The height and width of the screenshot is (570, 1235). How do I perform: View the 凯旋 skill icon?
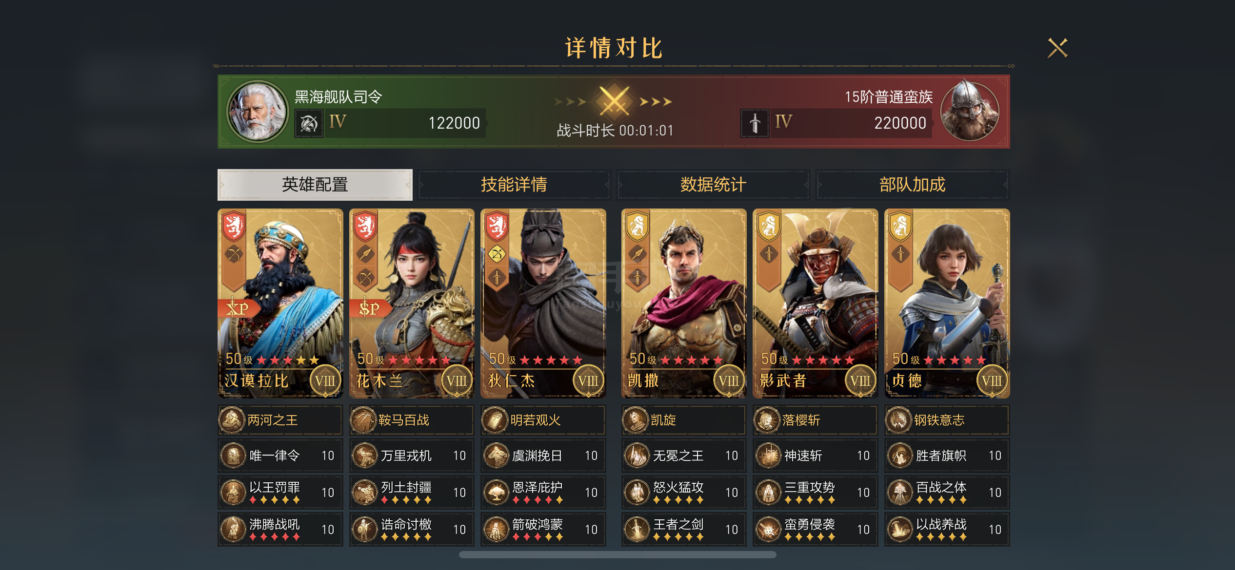[636, 420]
